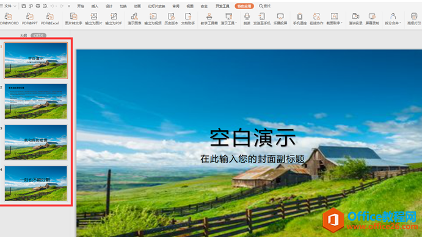The image size is (422, 237).
Task: Start 演讲实录 (speech recording)
Action: pyautogui.click(x=355, y=19)
